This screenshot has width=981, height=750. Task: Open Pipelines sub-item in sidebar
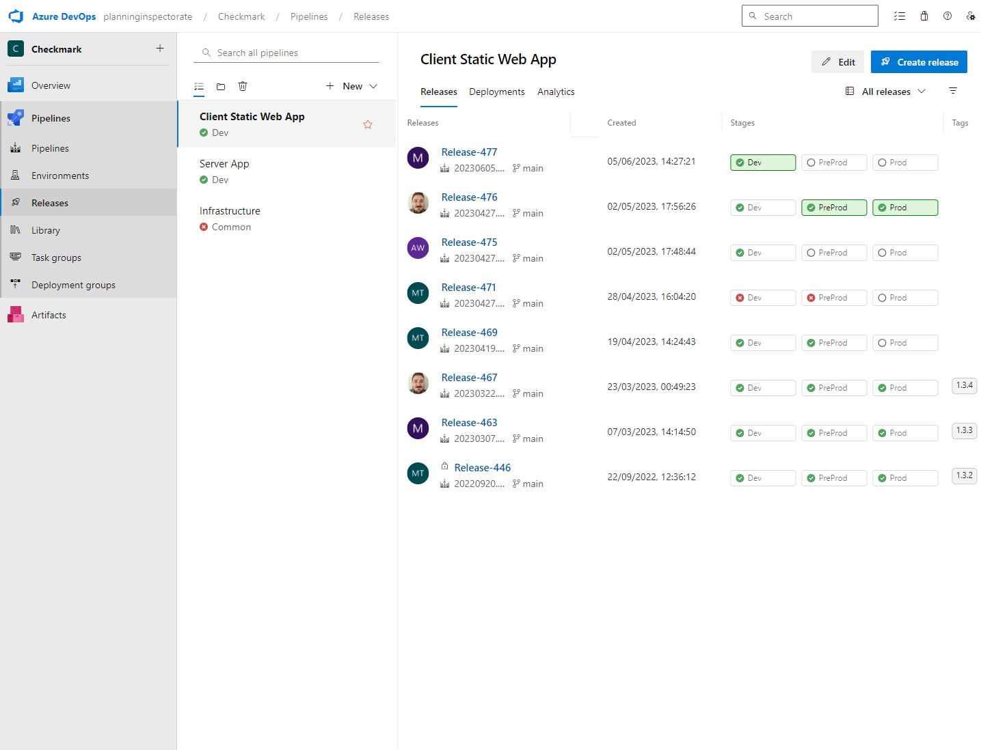[x=88, y=148]
